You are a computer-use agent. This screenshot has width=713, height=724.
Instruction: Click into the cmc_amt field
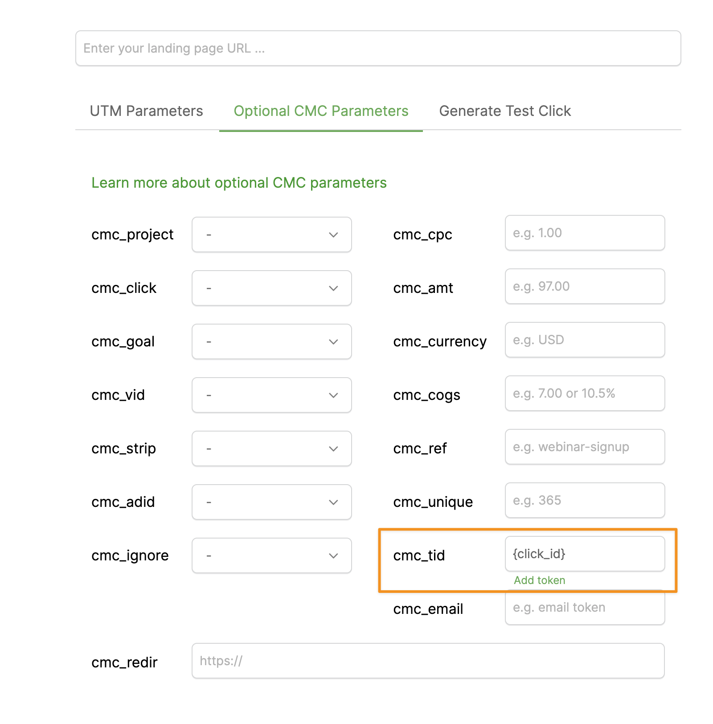pos(585,286)
